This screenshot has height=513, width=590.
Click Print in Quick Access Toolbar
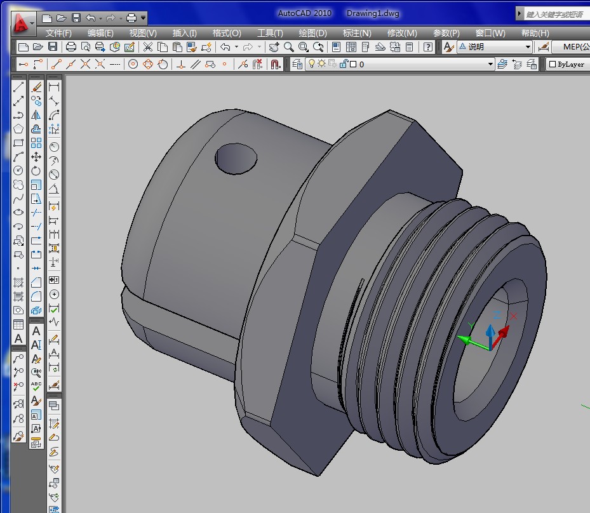pyautogui.click(x=131, y=18)
